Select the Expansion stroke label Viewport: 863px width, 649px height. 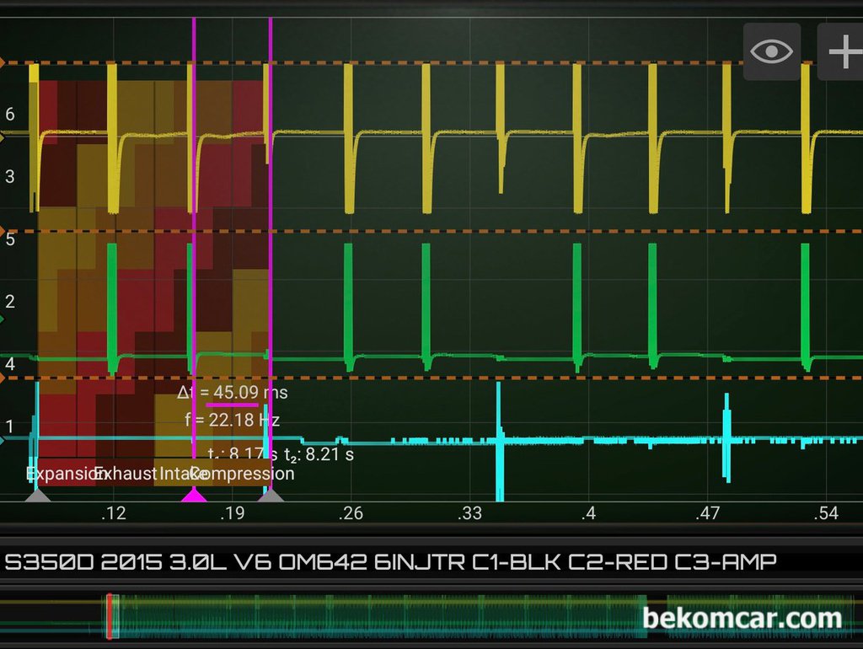point(62,474)
